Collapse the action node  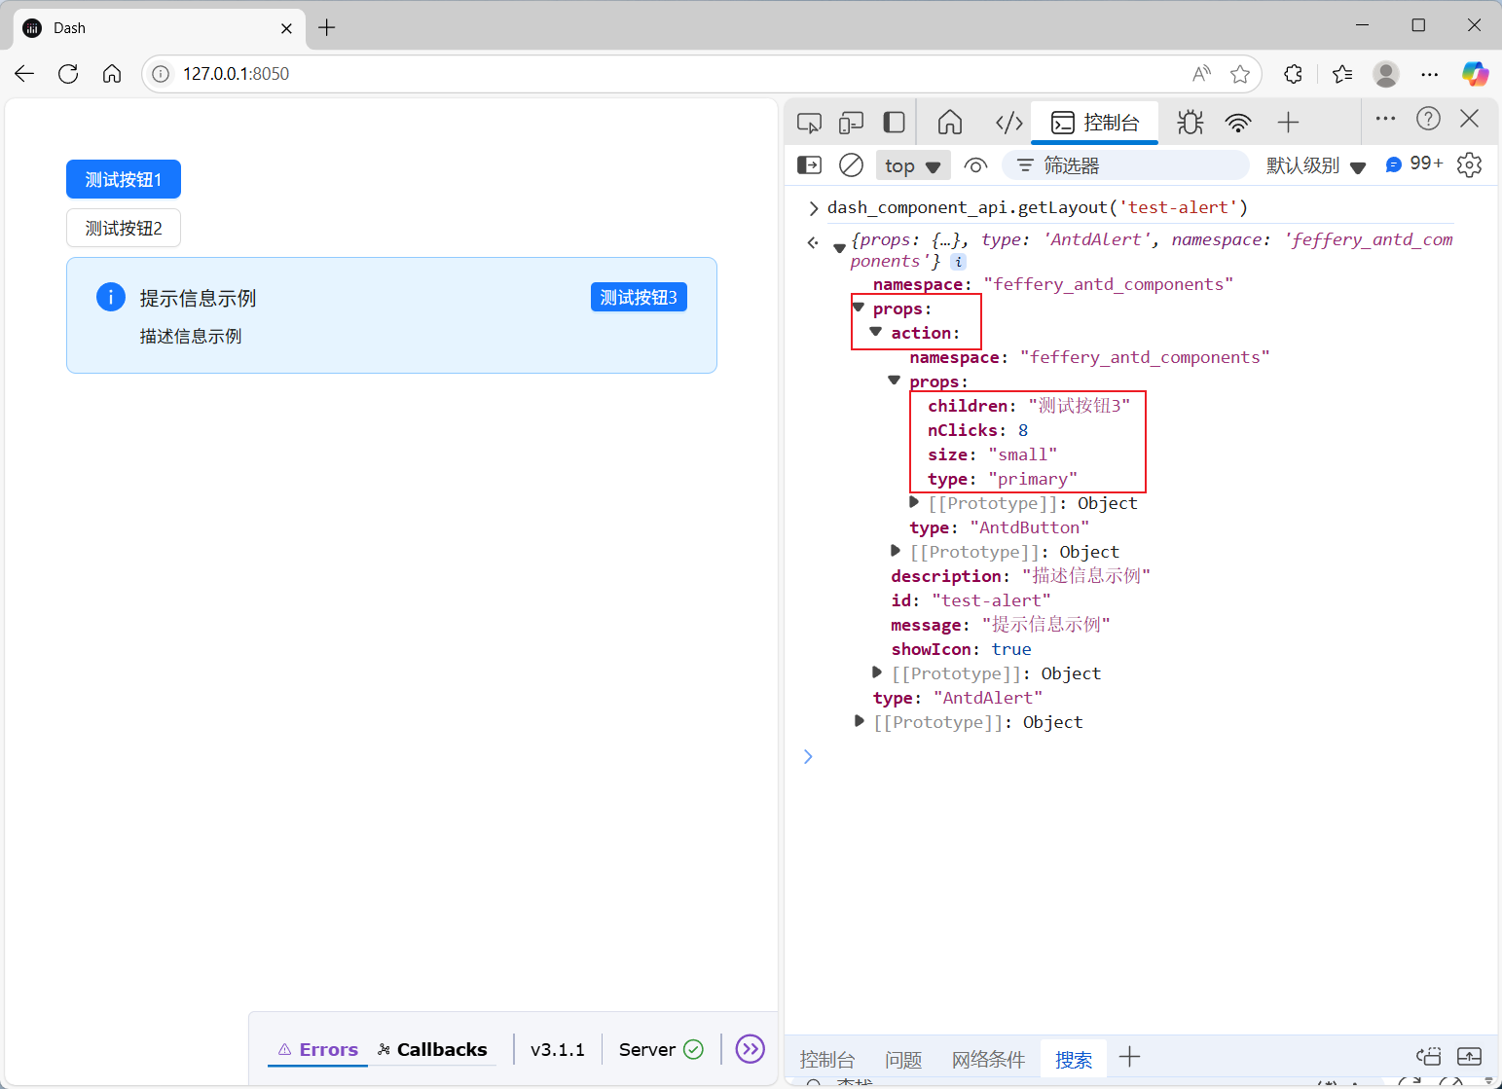click(x=876, y=332)
